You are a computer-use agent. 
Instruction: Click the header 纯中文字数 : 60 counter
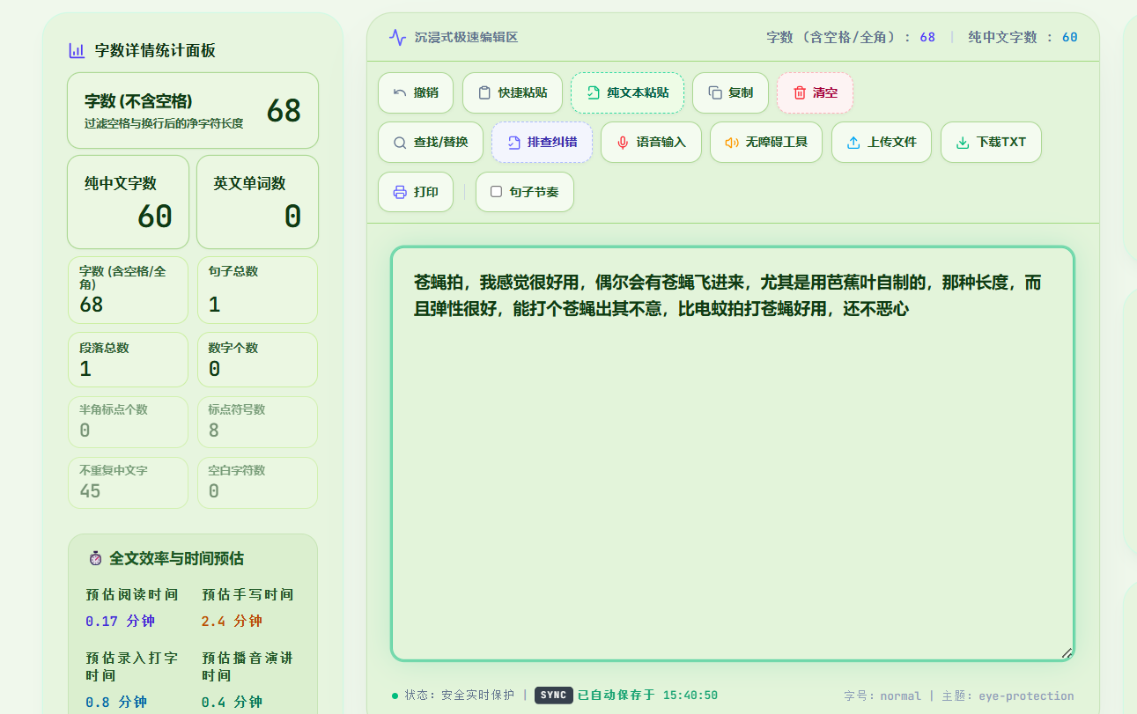pyautogui.click(x=1023, y=37)
